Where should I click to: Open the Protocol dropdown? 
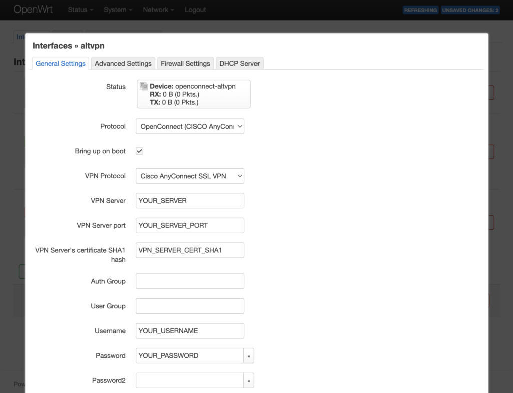point(190,127)
